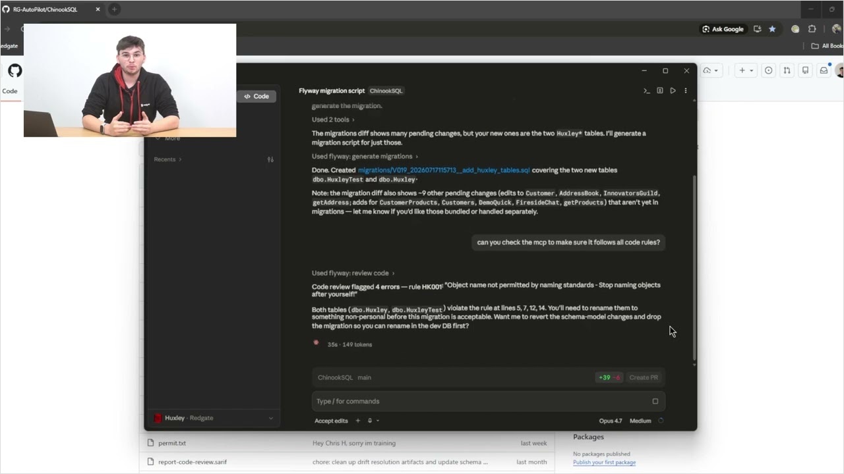Open the vertical three-dot menu in chat header

point(686,91)
